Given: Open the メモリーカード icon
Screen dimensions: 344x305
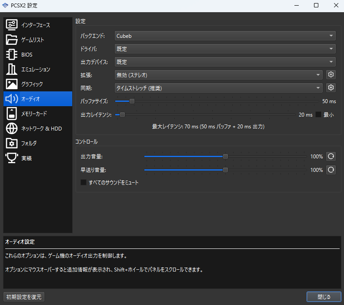Looking at the screenshot, I should point(12,114).
